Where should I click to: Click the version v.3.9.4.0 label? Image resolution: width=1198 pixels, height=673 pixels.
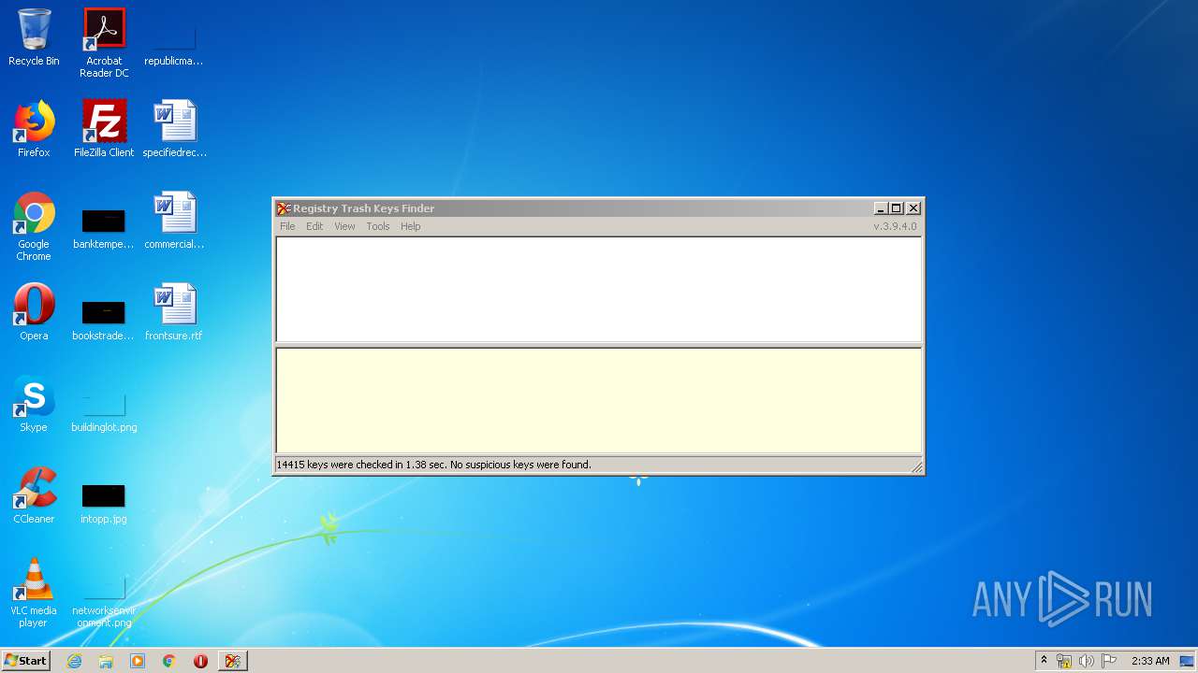895,226
